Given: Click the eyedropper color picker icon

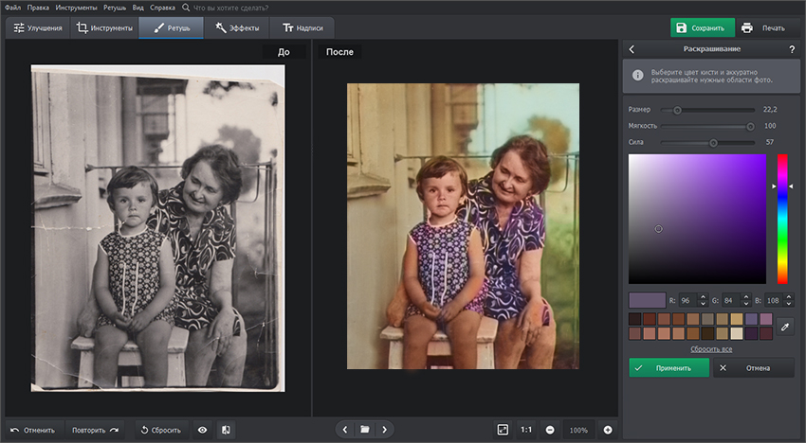Looking at the screenshot, I should (x=784, y=326).
